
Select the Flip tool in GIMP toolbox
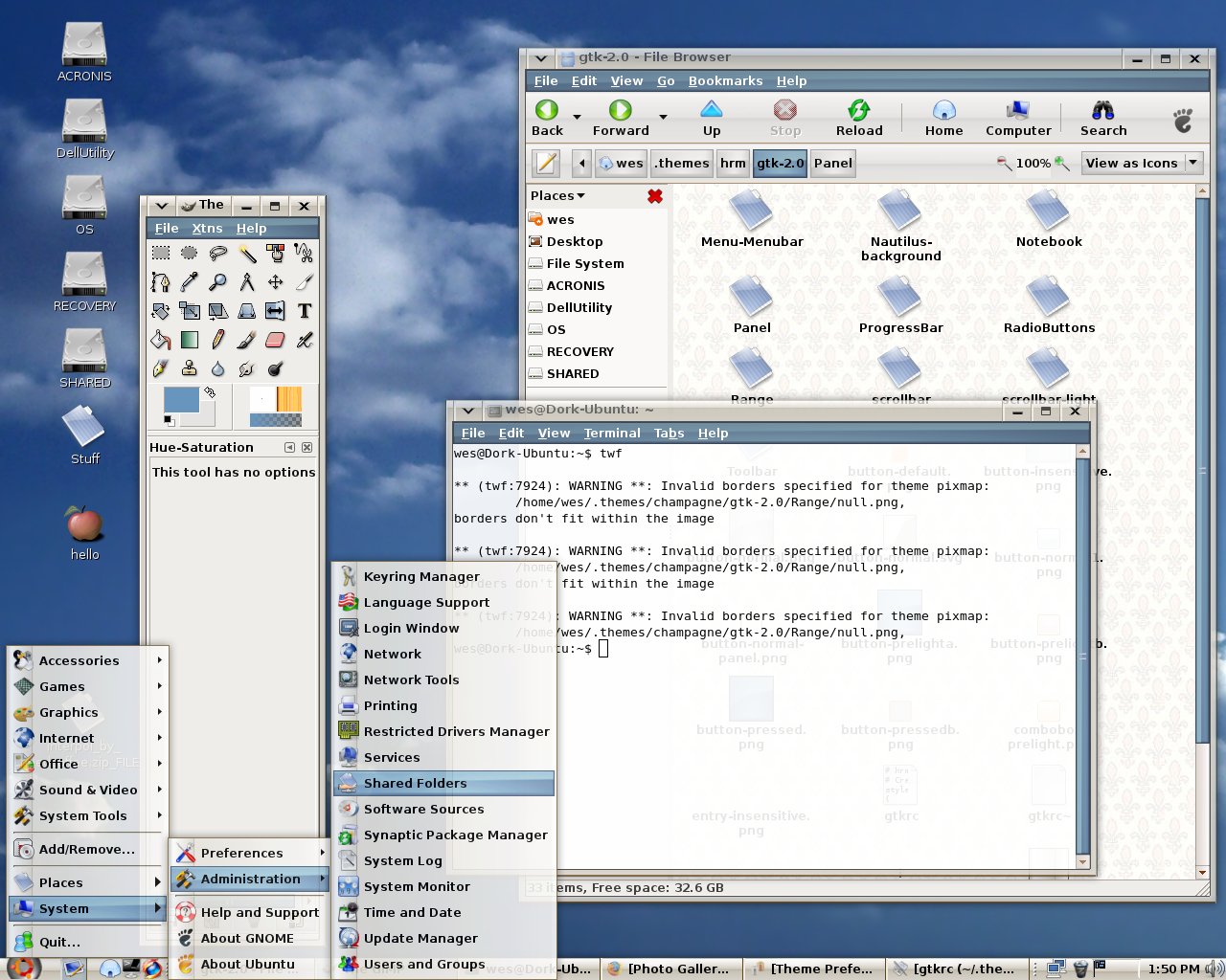point(276,311)
